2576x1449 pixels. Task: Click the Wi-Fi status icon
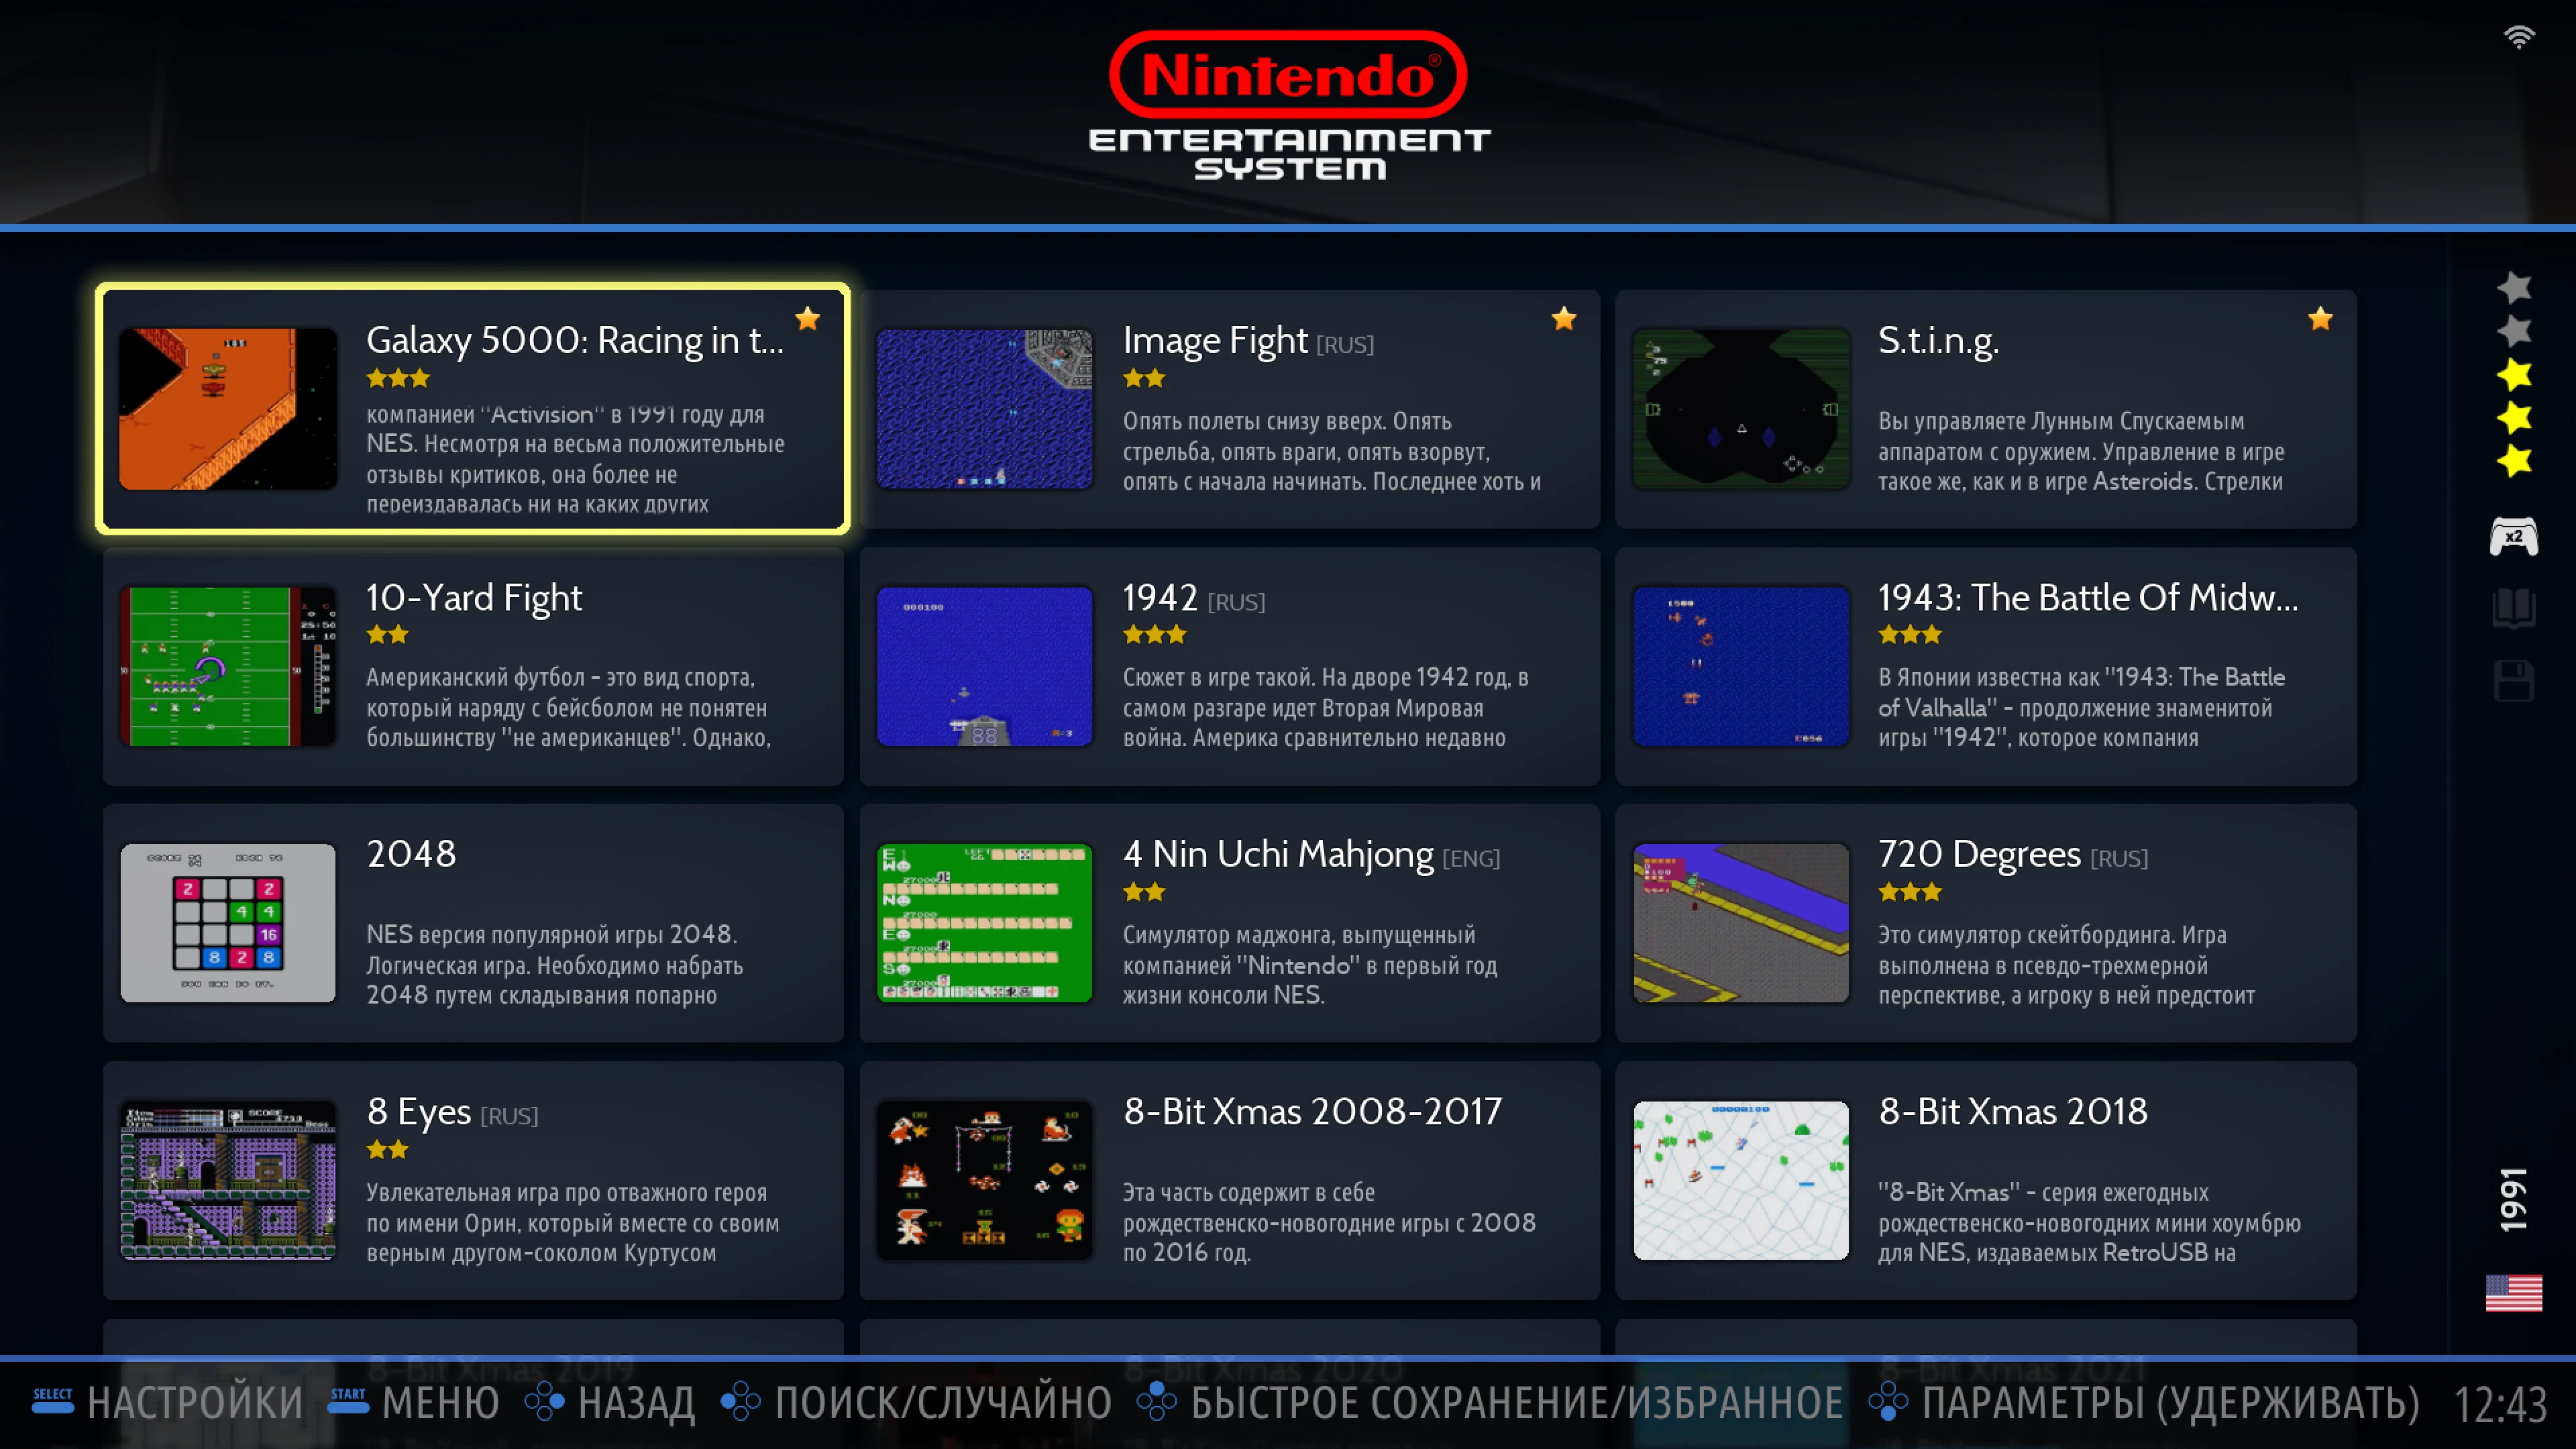click(x=2518, y=37)
